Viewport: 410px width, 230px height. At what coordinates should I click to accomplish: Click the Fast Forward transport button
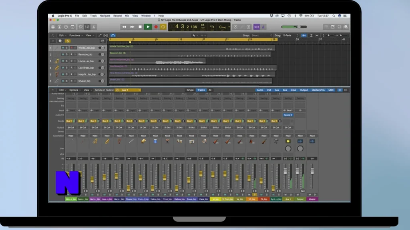132,27
